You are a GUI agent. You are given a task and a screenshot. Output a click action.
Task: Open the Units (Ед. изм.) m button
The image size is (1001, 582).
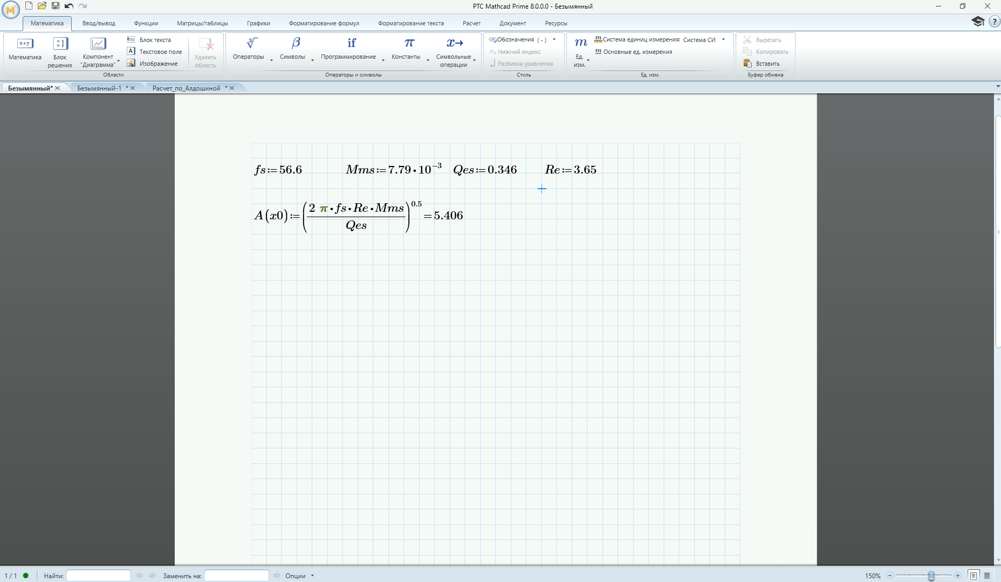580,52
